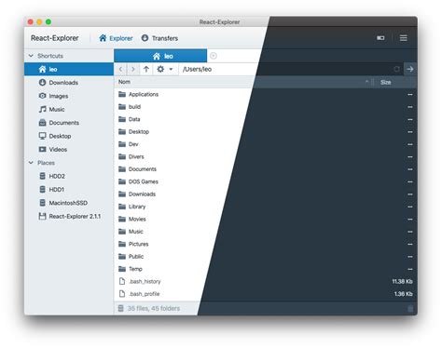Open the gear settings dropdown
442x348 pixels.
pos(165,69)
